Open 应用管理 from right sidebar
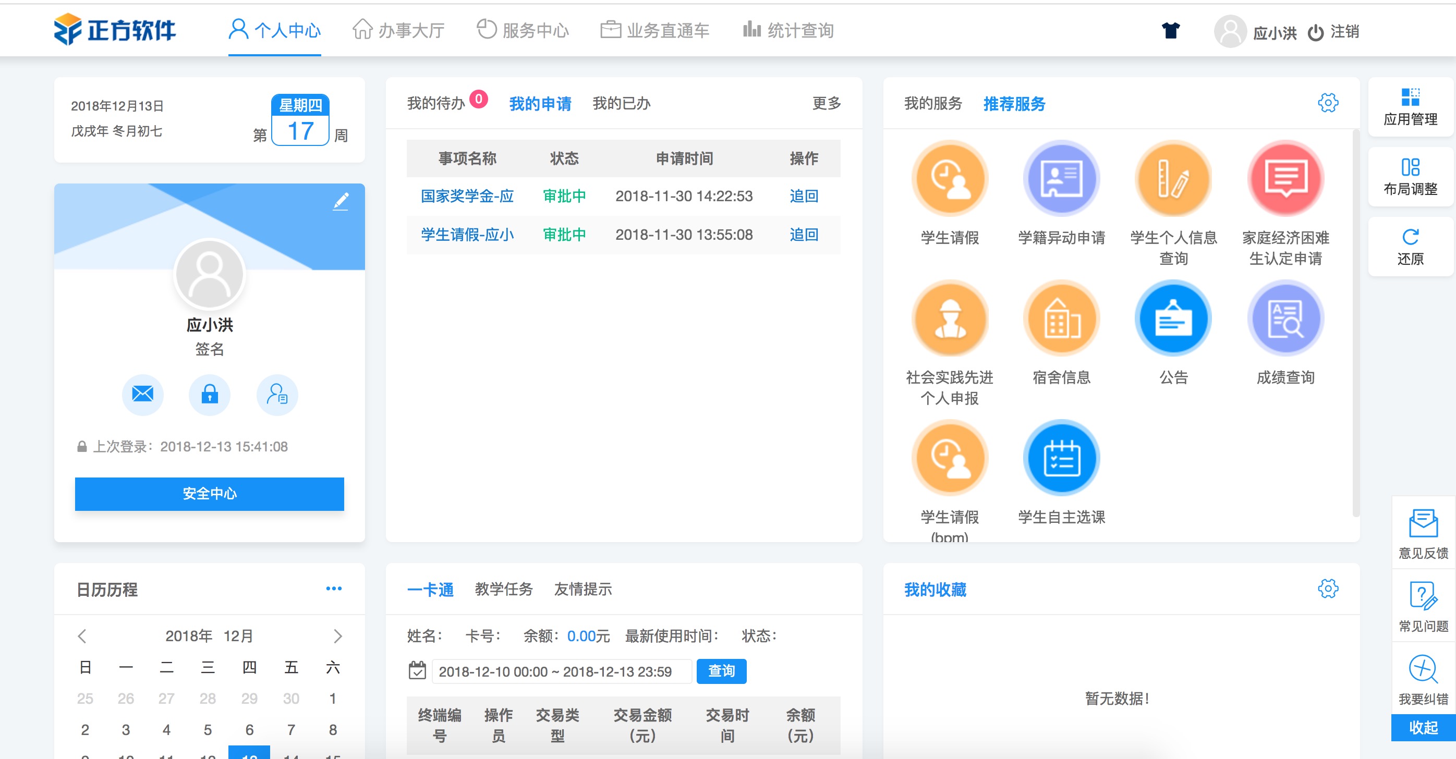The image size is (1456, 759). point(1410,107)
